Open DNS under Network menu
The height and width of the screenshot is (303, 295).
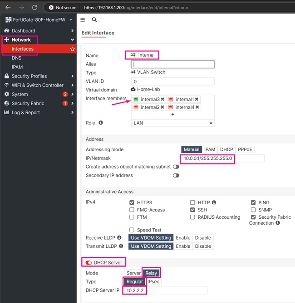[x=16, y=58]
